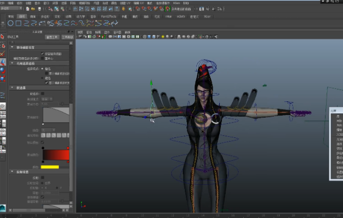
Task: Click the Tool Help button
Action: point(68,37)
